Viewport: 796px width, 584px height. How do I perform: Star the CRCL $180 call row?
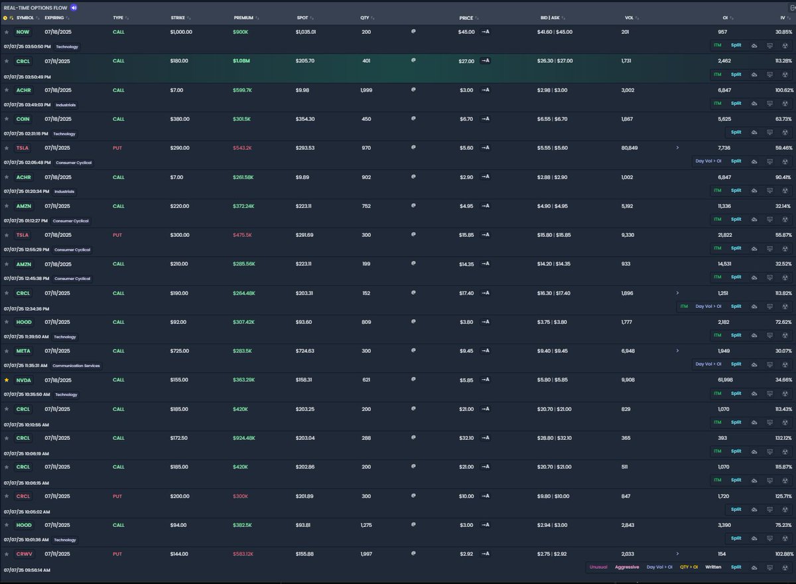coord(7,61)
